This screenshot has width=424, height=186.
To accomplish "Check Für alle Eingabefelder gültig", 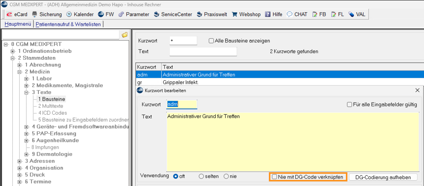I will 349,104.
